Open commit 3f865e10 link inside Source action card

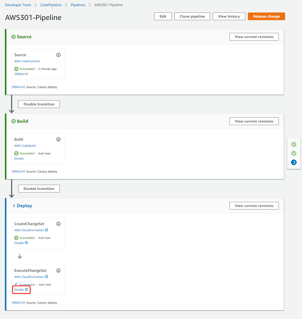[21, 74]
